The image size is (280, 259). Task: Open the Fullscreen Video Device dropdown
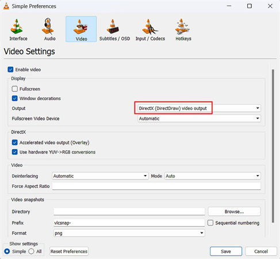click(199, 119)
